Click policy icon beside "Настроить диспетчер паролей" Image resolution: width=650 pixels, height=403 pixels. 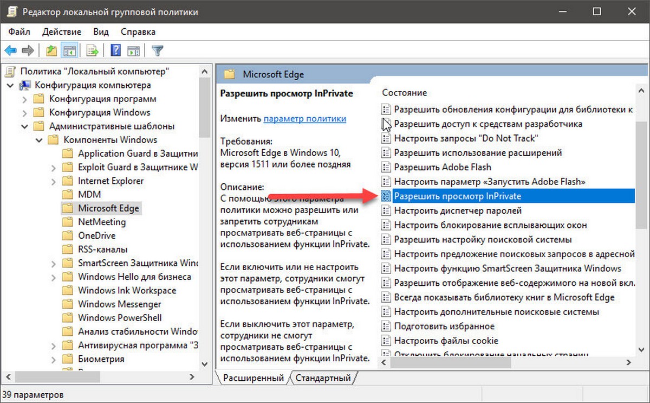[386, 210]
